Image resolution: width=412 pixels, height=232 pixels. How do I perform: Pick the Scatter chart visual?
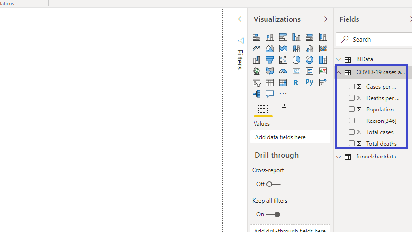(x=283, y=60)
